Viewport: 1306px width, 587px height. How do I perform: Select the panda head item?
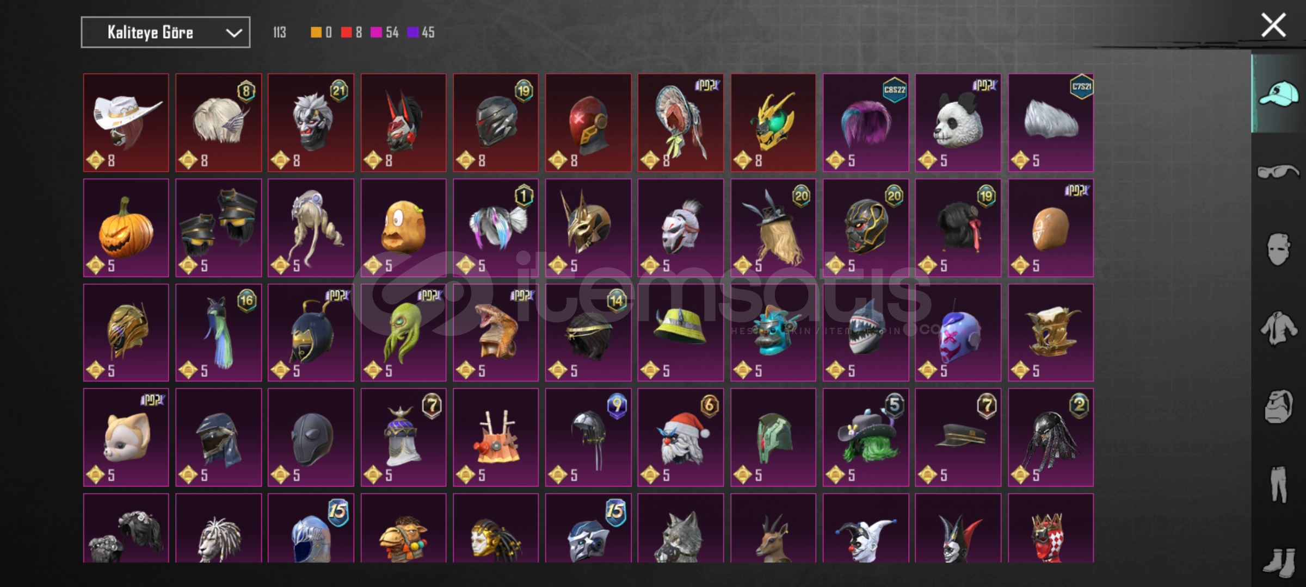click(x=958, y=123)
